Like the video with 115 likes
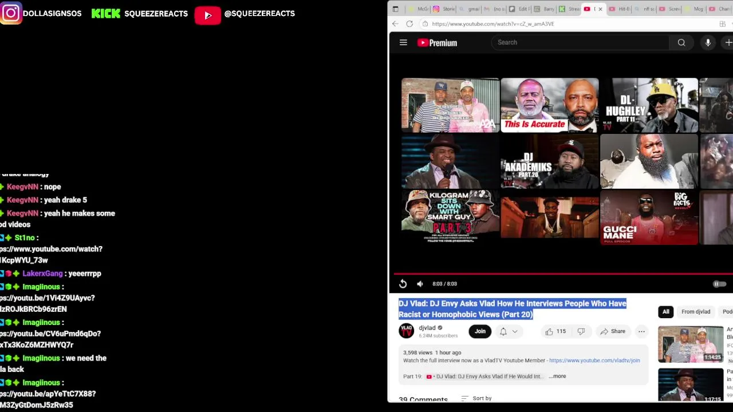The height and width of the screenshot is (412, 733). [x=555, y=331]
